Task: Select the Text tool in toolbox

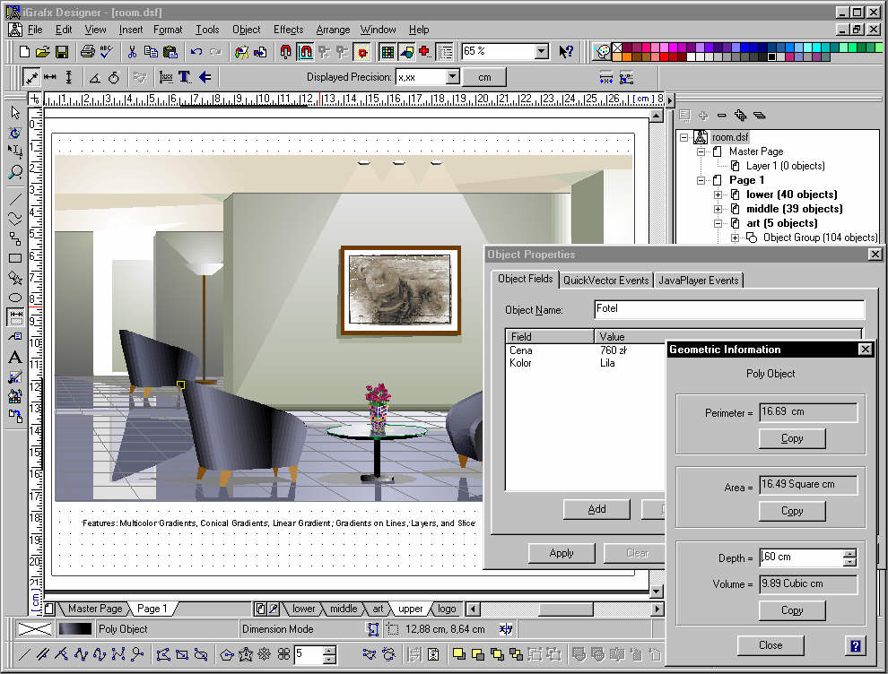Action: click(15, 357)
